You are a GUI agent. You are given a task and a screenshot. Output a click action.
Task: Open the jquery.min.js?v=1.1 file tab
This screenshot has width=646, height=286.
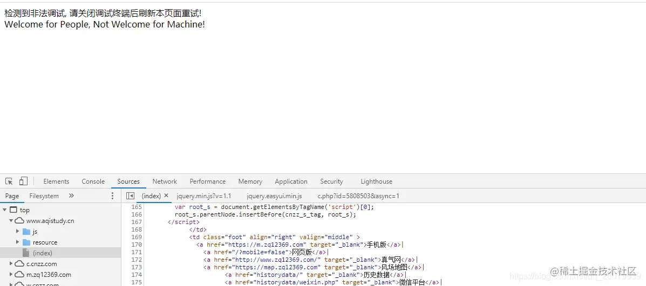(204, 196)
